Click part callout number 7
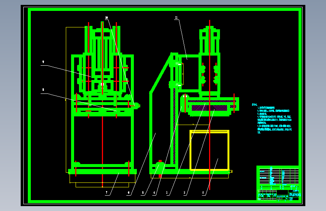Screen dimensions: 326x211 coord(107,193)
